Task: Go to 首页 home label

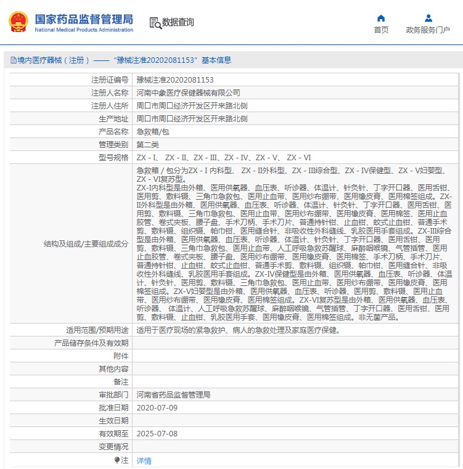Action: pyautogui.click(x=381, y=30)
